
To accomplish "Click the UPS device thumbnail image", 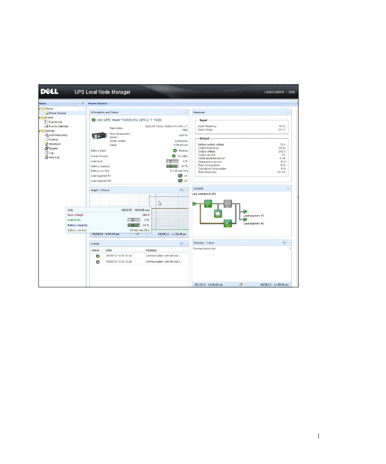I will point(99,136).
